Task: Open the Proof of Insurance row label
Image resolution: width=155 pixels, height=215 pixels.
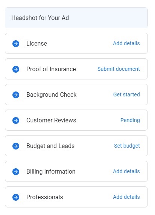Action: tap(51, 69)
